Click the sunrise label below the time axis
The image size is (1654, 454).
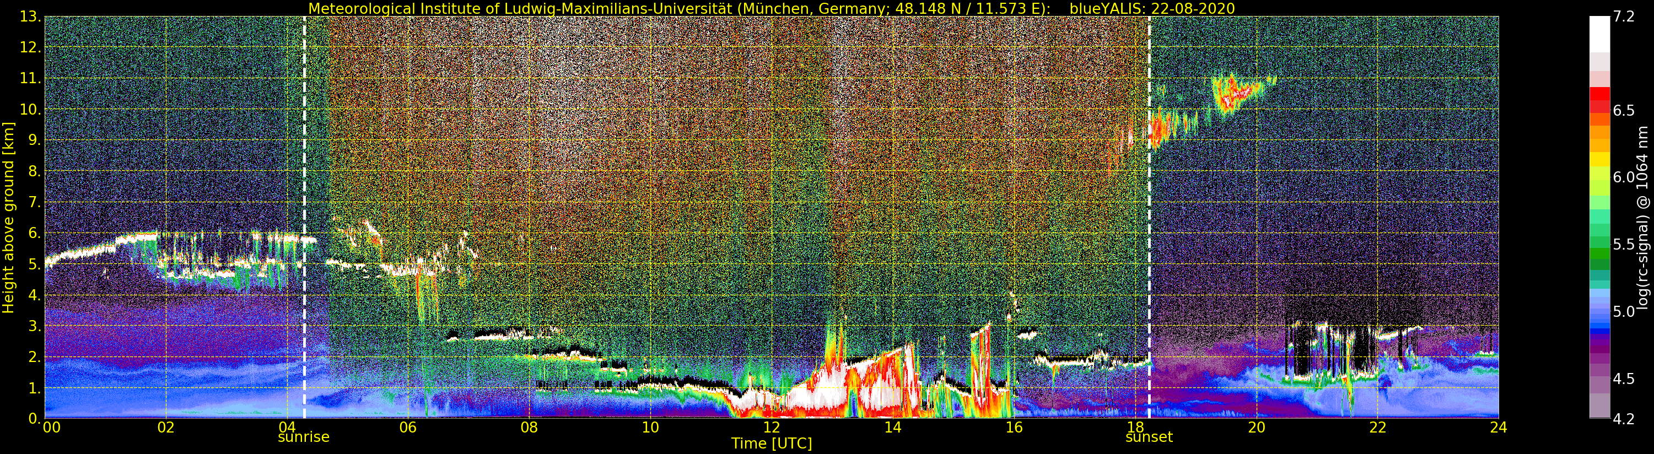point(303,437)
